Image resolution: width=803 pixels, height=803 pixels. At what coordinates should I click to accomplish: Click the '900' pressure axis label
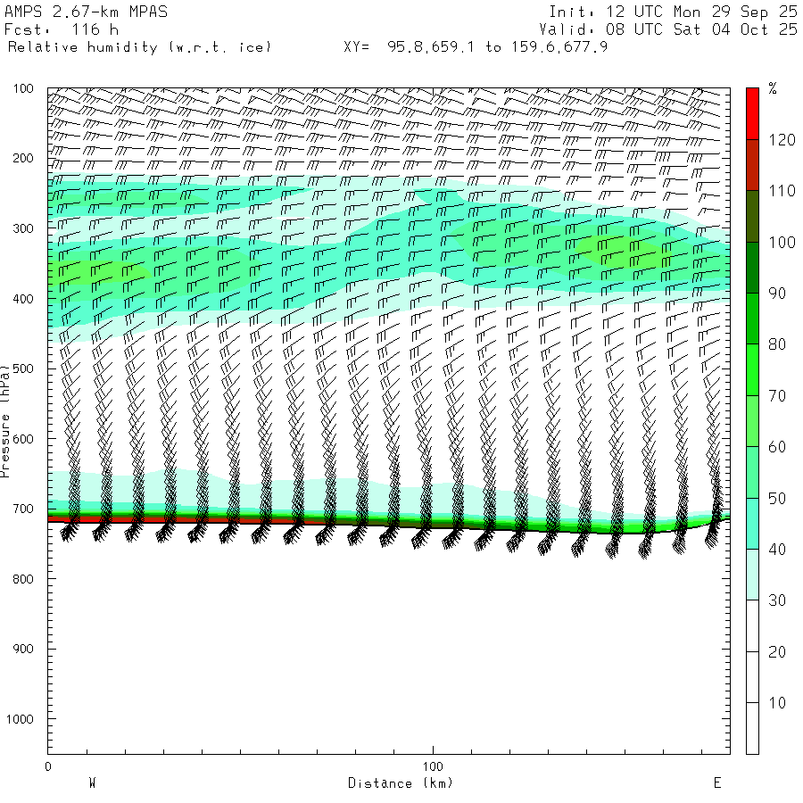23,649
